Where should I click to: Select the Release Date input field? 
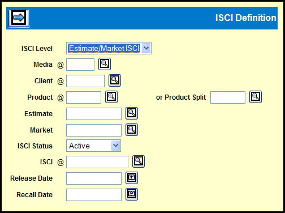[x=94, y=178]
